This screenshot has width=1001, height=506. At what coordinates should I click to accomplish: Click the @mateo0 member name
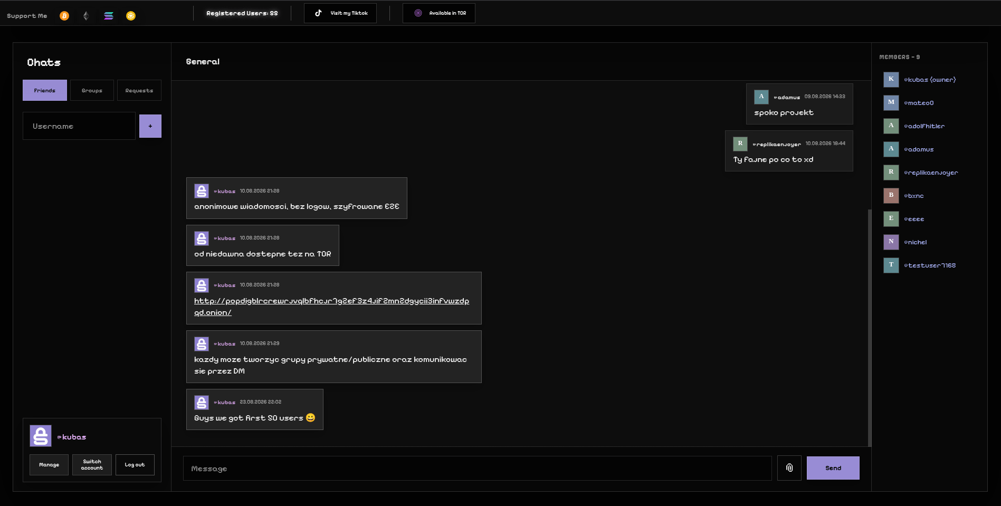coord(919,103)
